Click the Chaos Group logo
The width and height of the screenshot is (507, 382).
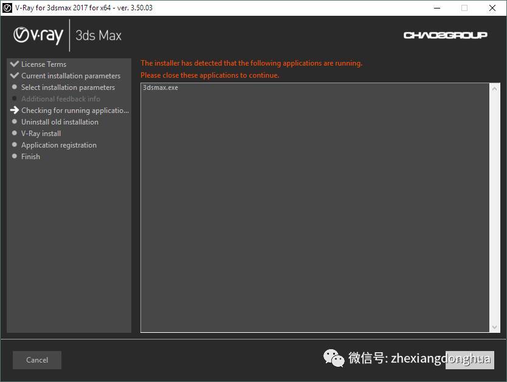click(445, 35)
